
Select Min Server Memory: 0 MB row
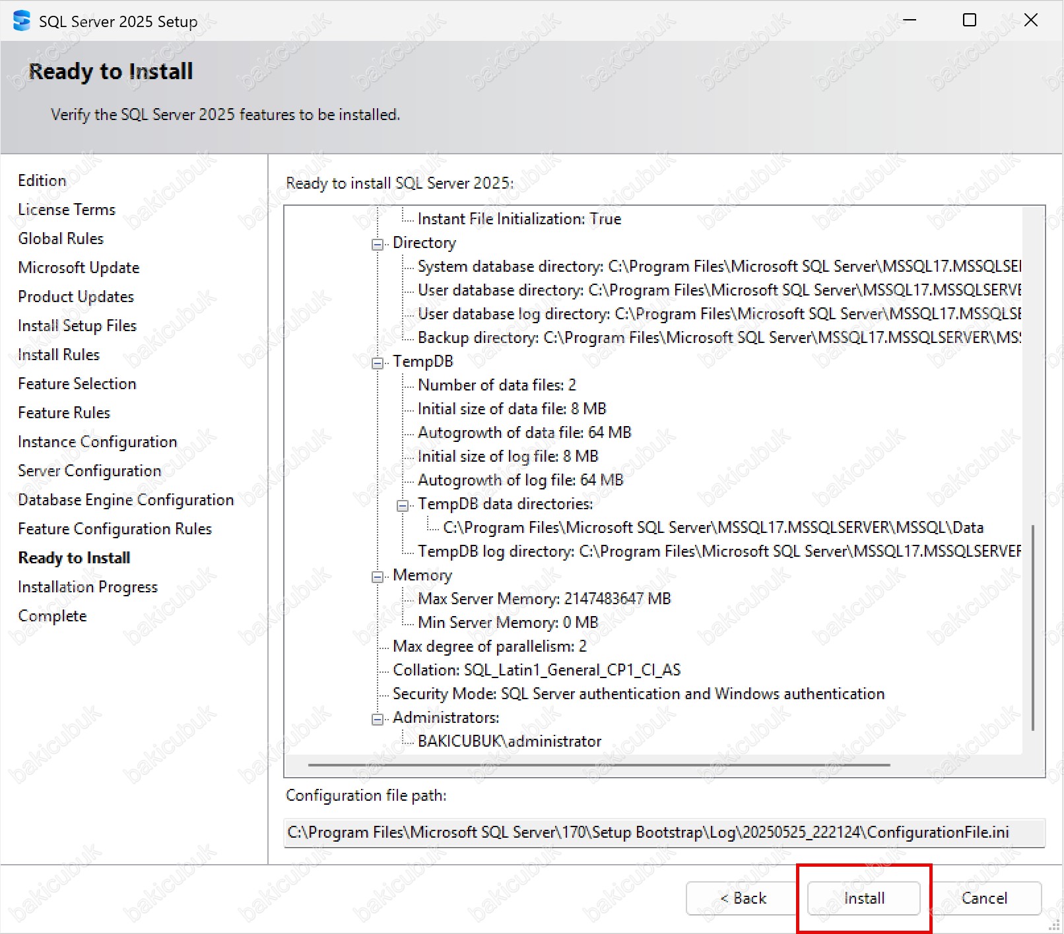(x=508, y=622)
